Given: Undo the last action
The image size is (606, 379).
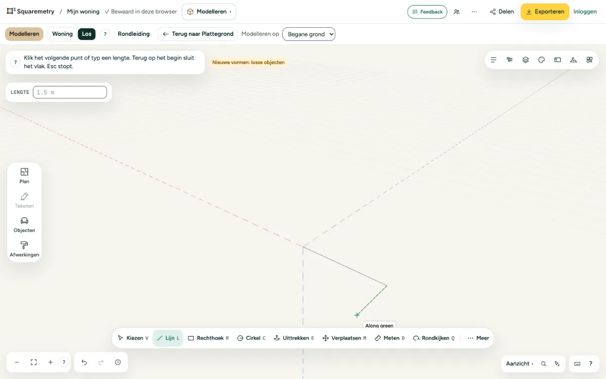Looking at the screenshot, I should coord(84,362).
